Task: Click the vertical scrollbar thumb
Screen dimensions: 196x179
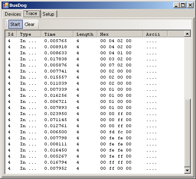Action: (187, 133)
